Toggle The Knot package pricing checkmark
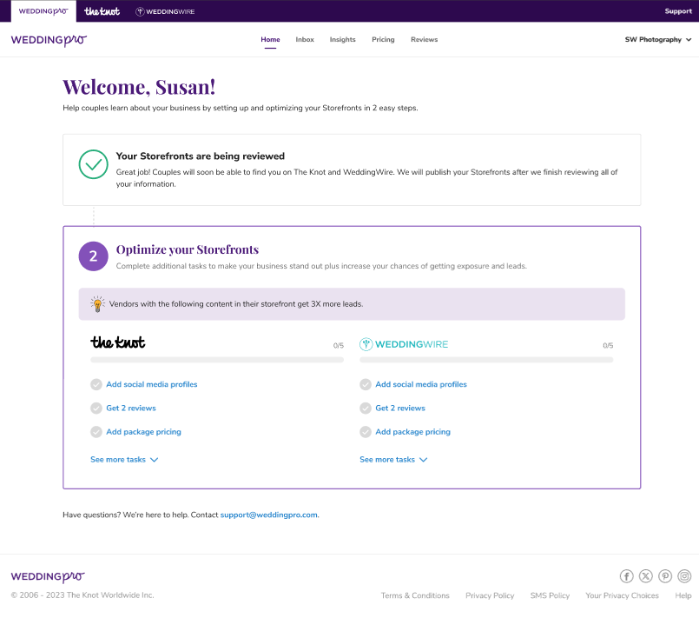 (x=96, y=431)
